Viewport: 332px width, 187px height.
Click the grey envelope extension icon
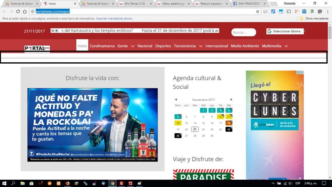click(x=265, y=12)
